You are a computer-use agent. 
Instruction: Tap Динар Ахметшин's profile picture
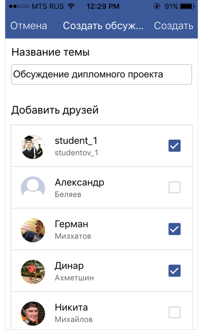(33, 272)
